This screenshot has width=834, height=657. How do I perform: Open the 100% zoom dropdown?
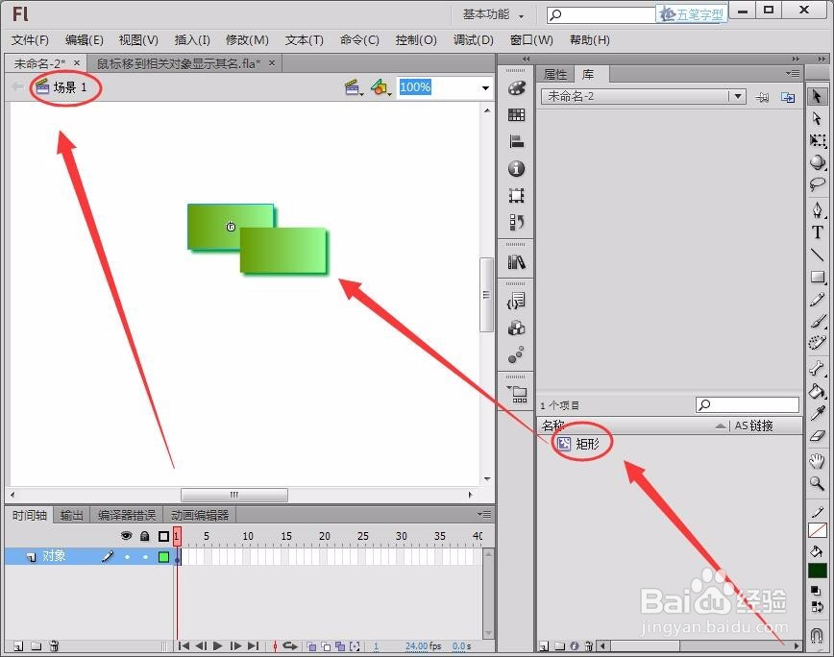[485, 88]
